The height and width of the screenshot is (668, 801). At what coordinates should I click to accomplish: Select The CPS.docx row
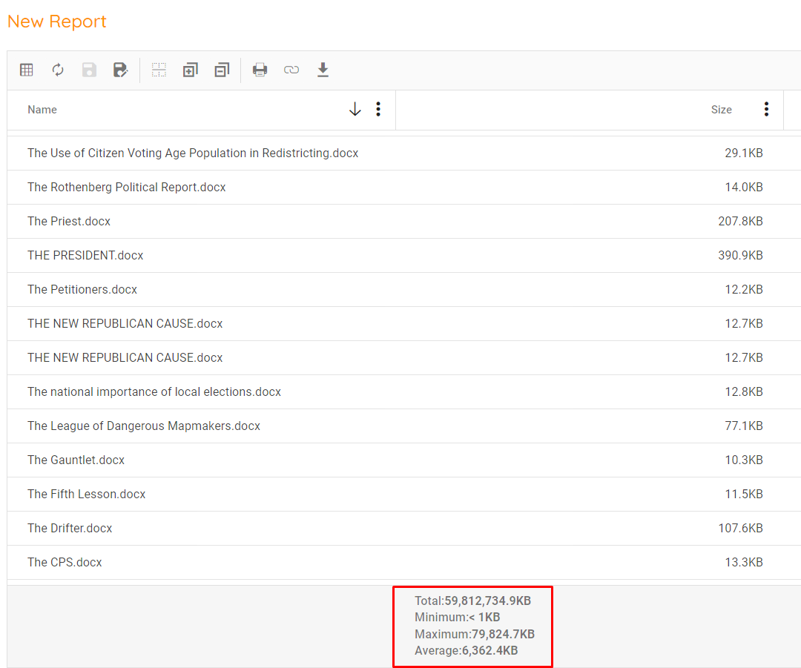(x=65, y=562)
